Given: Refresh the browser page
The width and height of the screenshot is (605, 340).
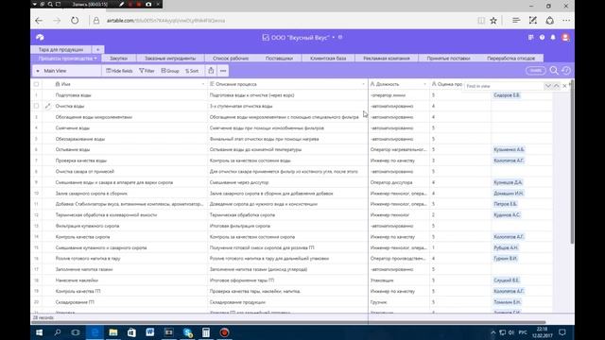Looking at the screenshot, I should 75,21.
